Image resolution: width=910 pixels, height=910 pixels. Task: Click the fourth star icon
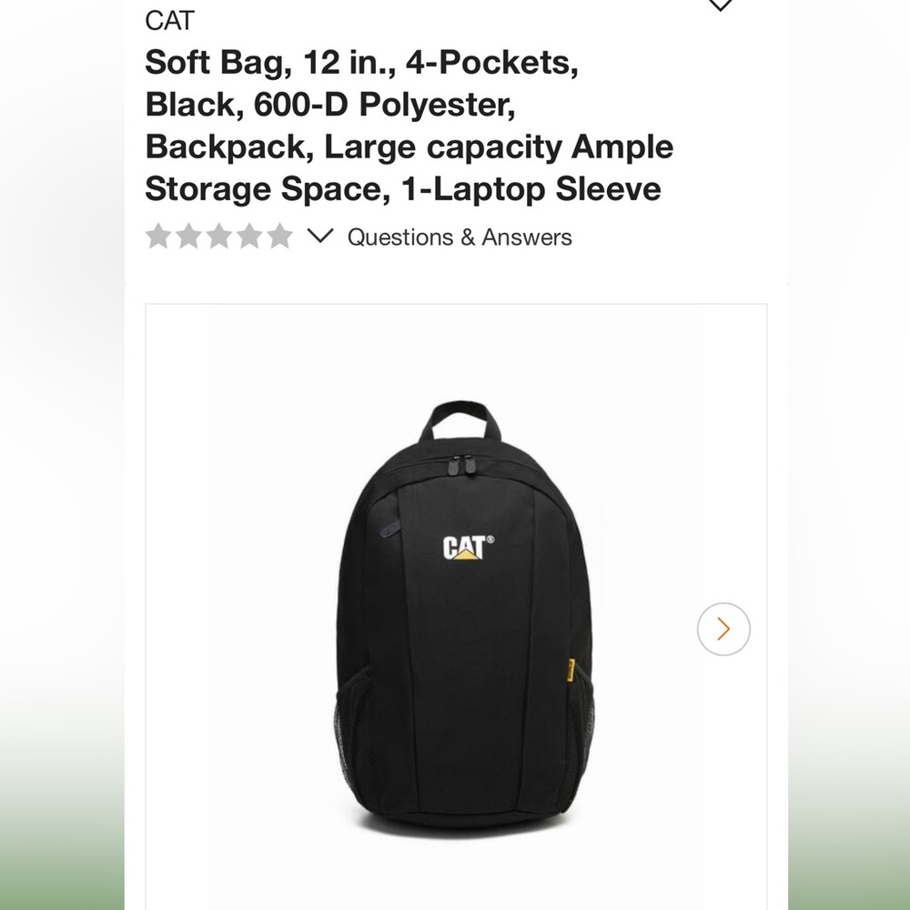[x=248, y=237]
